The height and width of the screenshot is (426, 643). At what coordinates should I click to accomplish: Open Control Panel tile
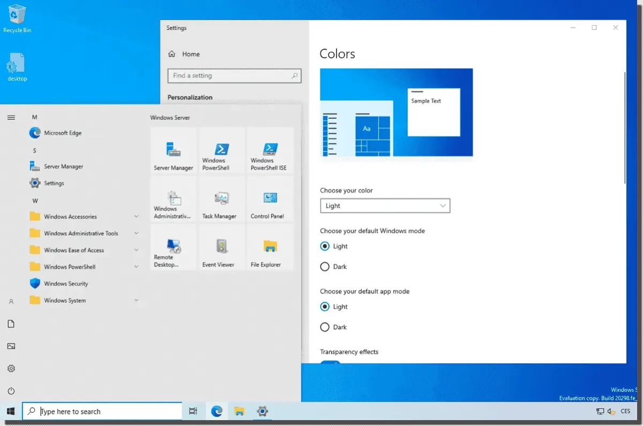click(x=270, y=200)
